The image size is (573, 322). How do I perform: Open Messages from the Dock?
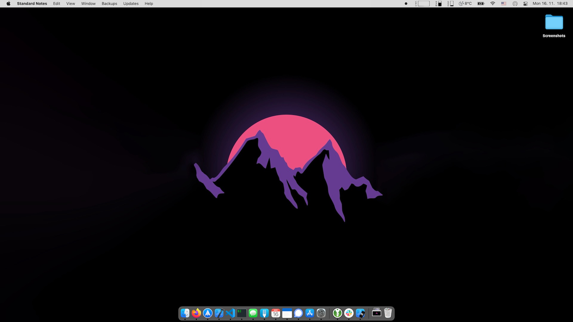pyautogui.click(x=253, y=313)
